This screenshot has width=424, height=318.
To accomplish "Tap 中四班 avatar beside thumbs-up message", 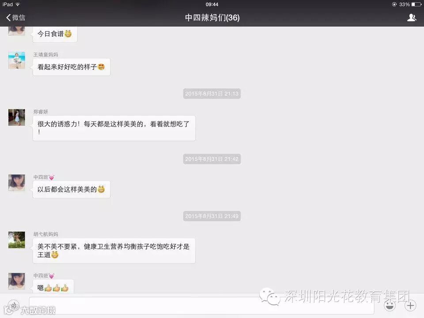I will pos(17,281).
